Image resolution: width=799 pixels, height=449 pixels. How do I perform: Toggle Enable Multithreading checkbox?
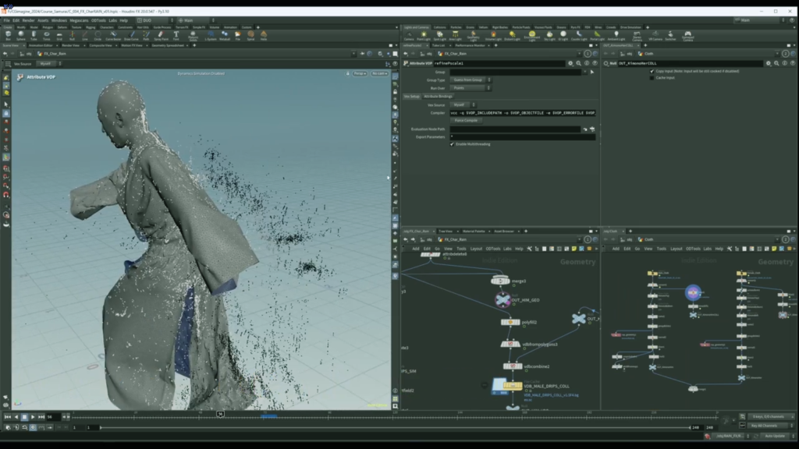click(452, 144)
